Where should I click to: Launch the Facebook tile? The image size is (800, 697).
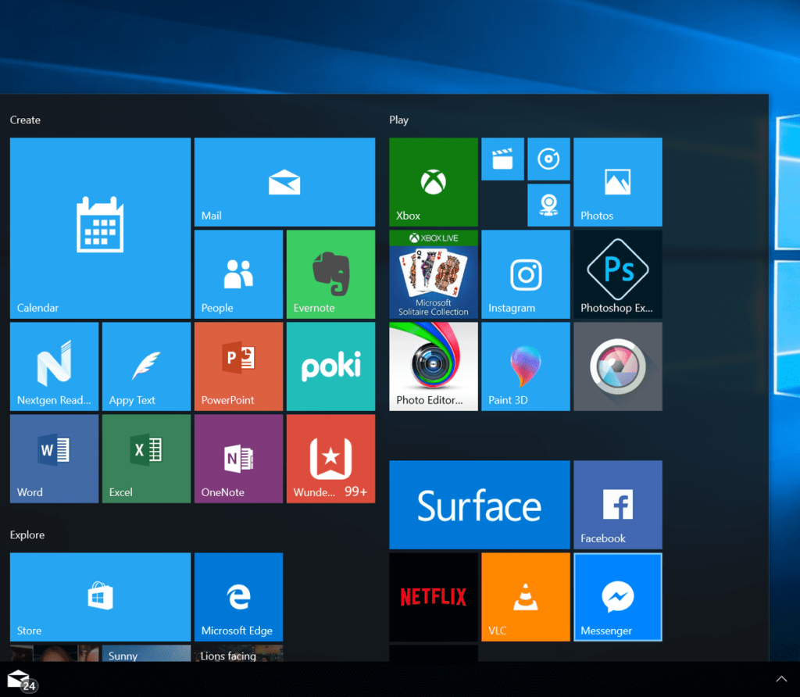(x=618, y=505)
